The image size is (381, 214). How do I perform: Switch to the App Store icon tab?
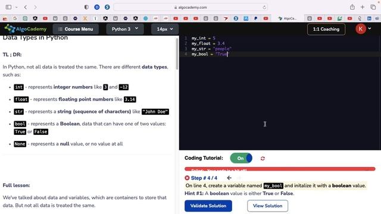(246, 18)
